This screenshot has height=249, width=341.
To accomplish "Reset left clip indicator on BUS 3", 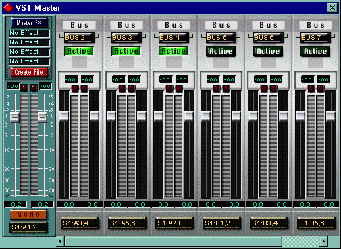I will 122,89.
